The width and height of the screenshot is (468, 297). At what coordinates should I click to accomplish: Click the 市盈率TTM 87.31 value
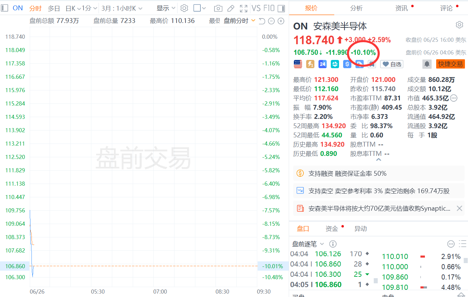click(x=392, y=98)
